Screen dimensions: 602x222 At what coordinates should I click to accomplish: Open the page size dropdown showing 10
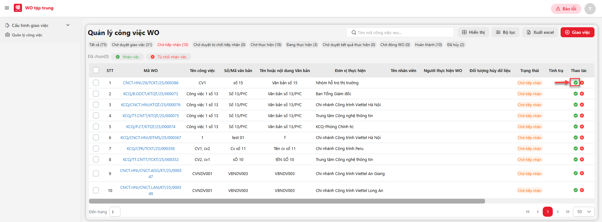click(x=584, y=212)
